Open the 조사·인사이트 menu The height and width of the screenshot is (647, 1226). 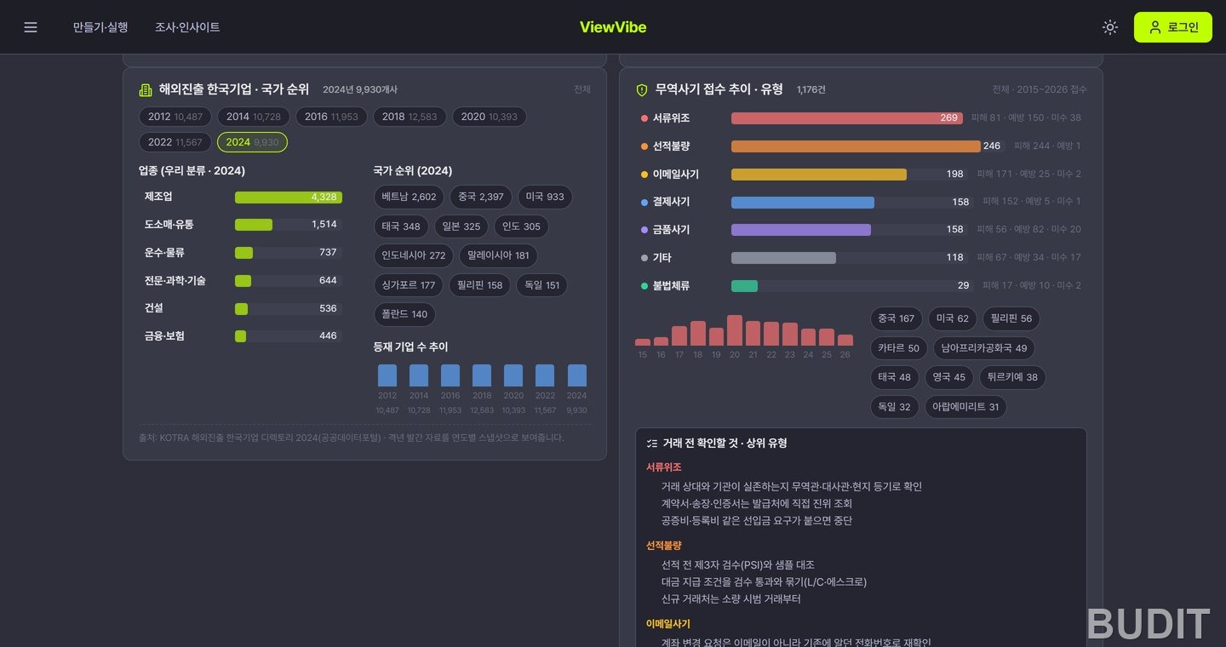(187, 27)
